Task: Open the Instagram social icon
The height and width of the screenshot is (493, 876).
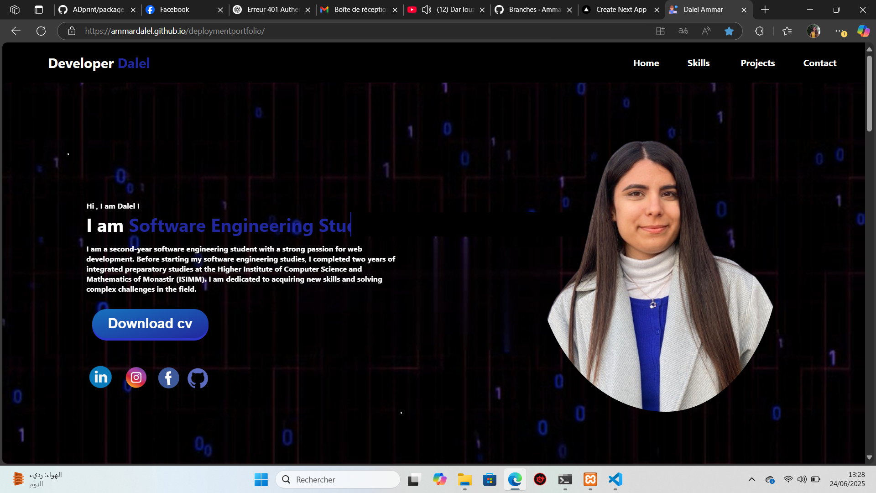Action: [136, 378]
